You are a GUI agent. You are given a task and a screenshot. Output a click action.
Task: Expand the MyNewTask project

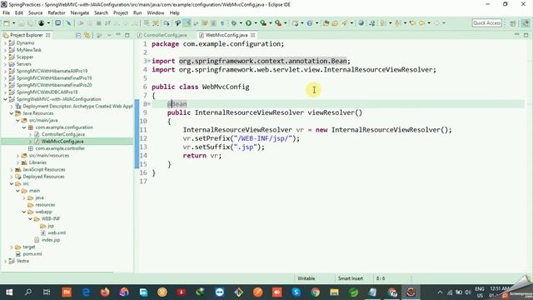click(5, 50)
